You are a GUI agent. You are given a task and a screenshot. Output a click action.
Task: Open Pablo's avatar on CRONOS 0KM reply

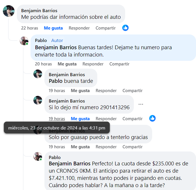pyautogui.click(x=38, y=156)
